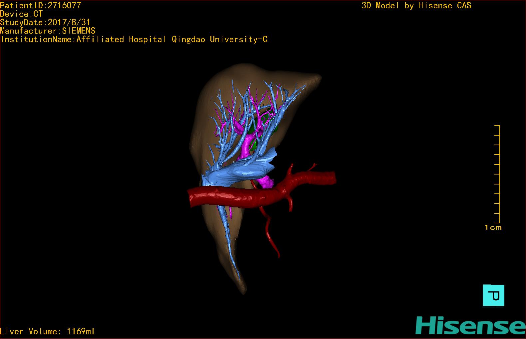This screenshot has width=526, height=339.
Task: Click the InstitutionName Affiliated Hospital text
Action: click(x=134, y=40)
